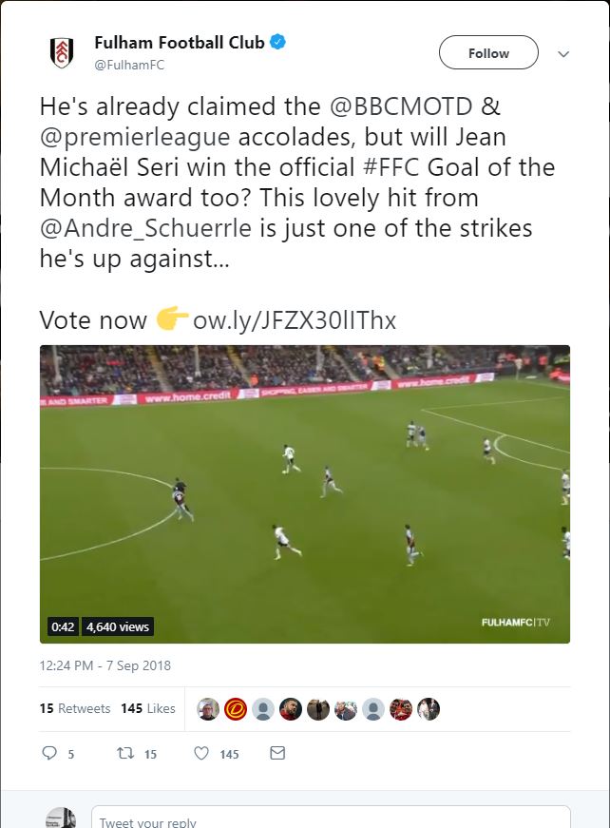Viewport: 610px width, 828px height.
Task: Open the @Andre_Schuerrle profile mention
Action: click(x=145, y=228)
